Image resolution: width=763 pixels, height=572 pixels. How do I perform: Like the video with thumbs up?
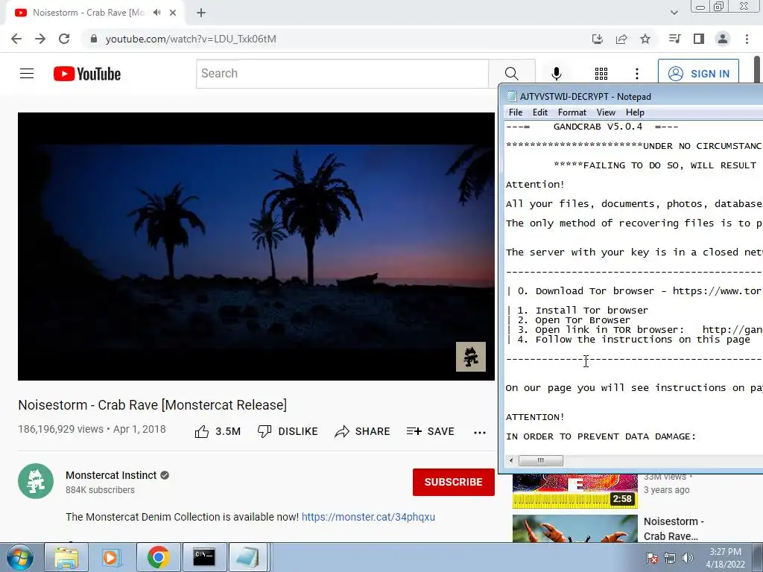[x=218, y=431]
